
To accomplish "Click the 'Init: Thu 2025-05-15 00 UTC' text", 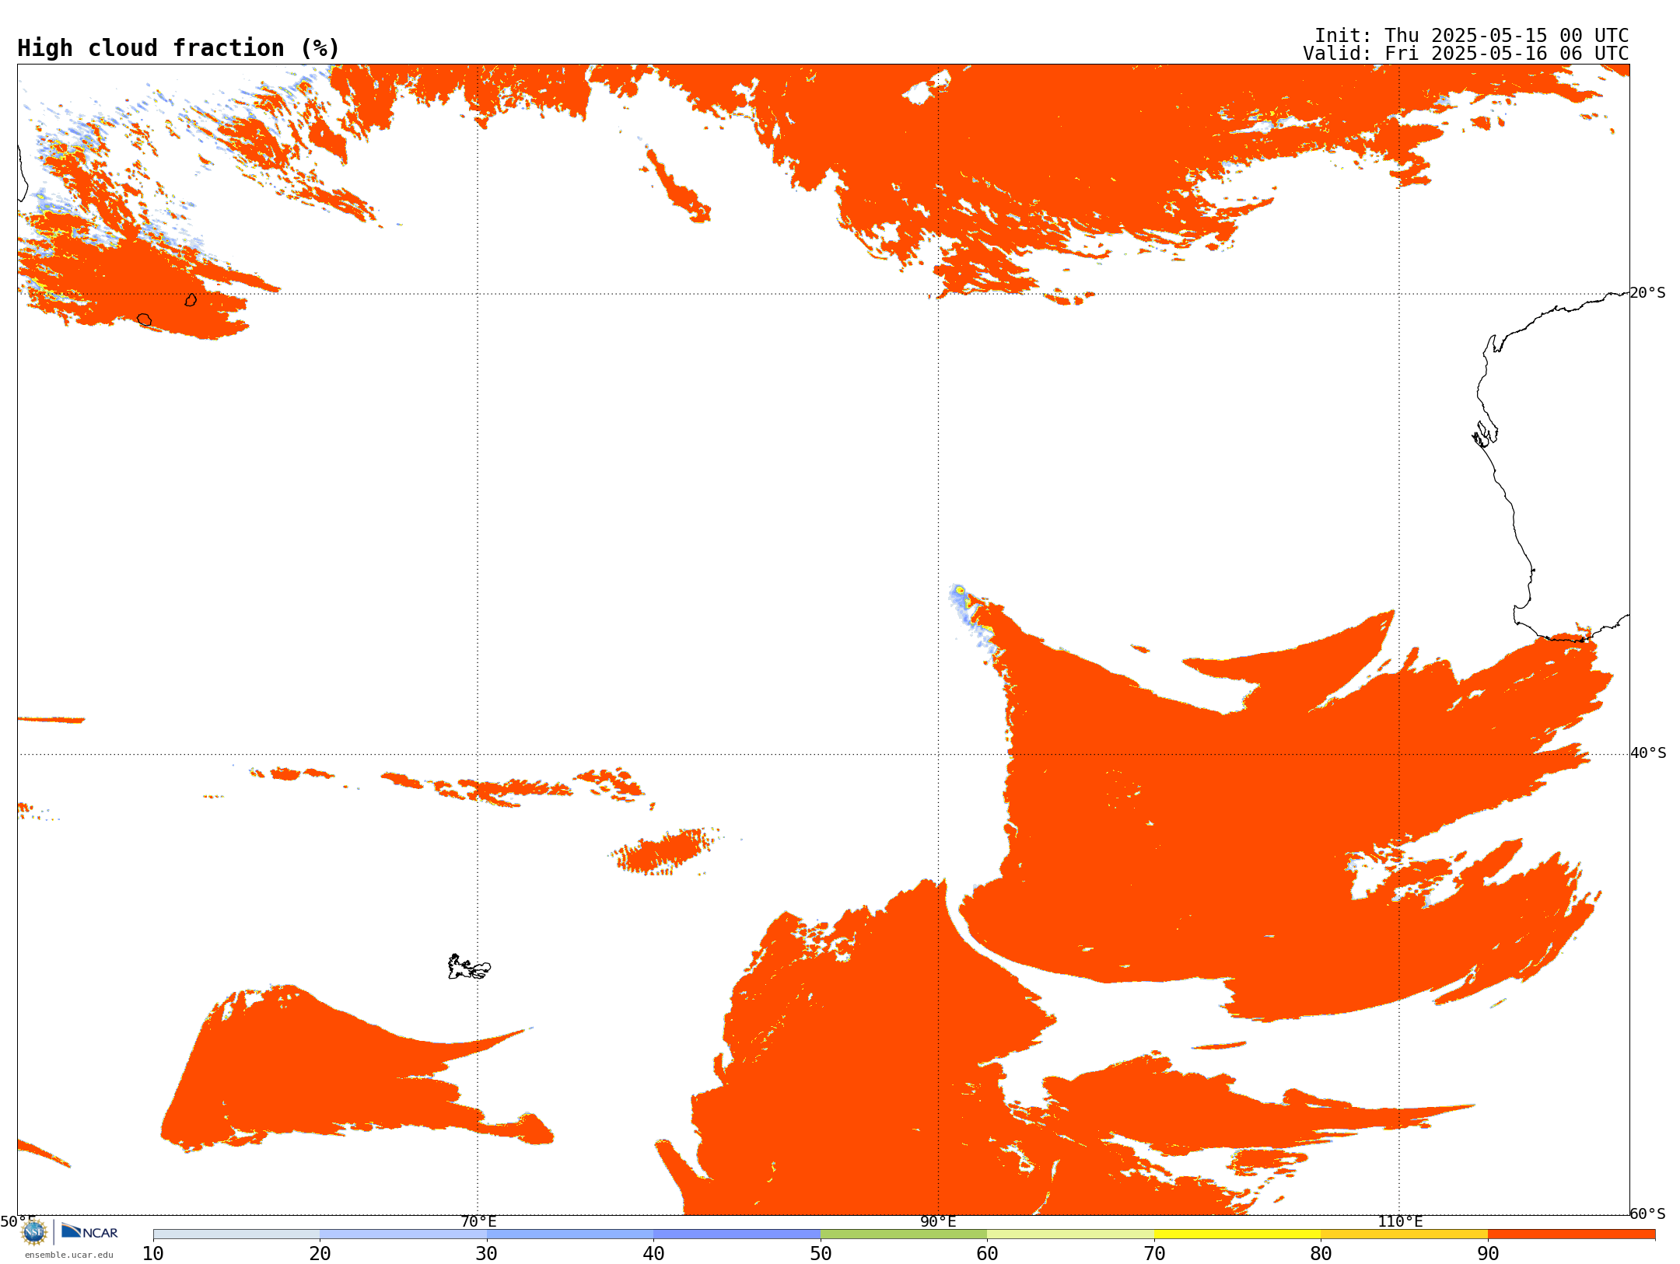I will [1472, 36].
